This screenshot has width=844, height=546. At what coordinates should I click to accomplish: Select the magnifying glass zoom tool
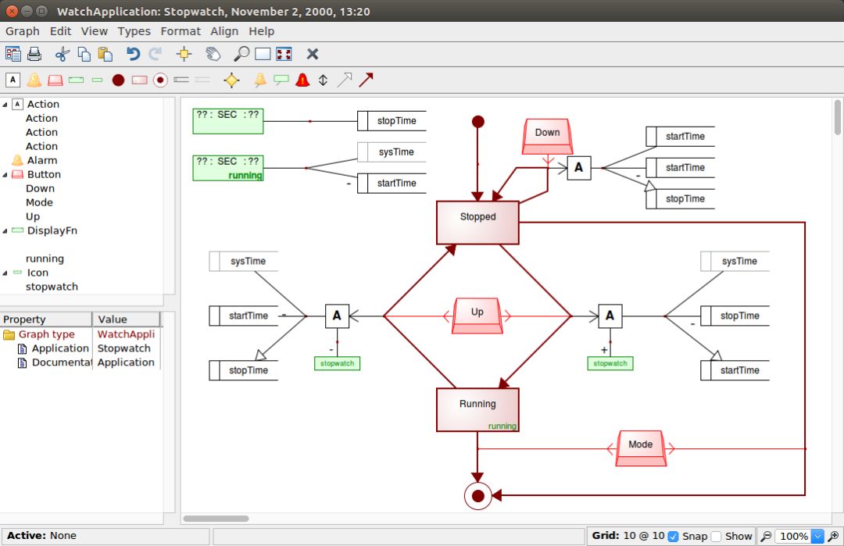tap(241, 54)
